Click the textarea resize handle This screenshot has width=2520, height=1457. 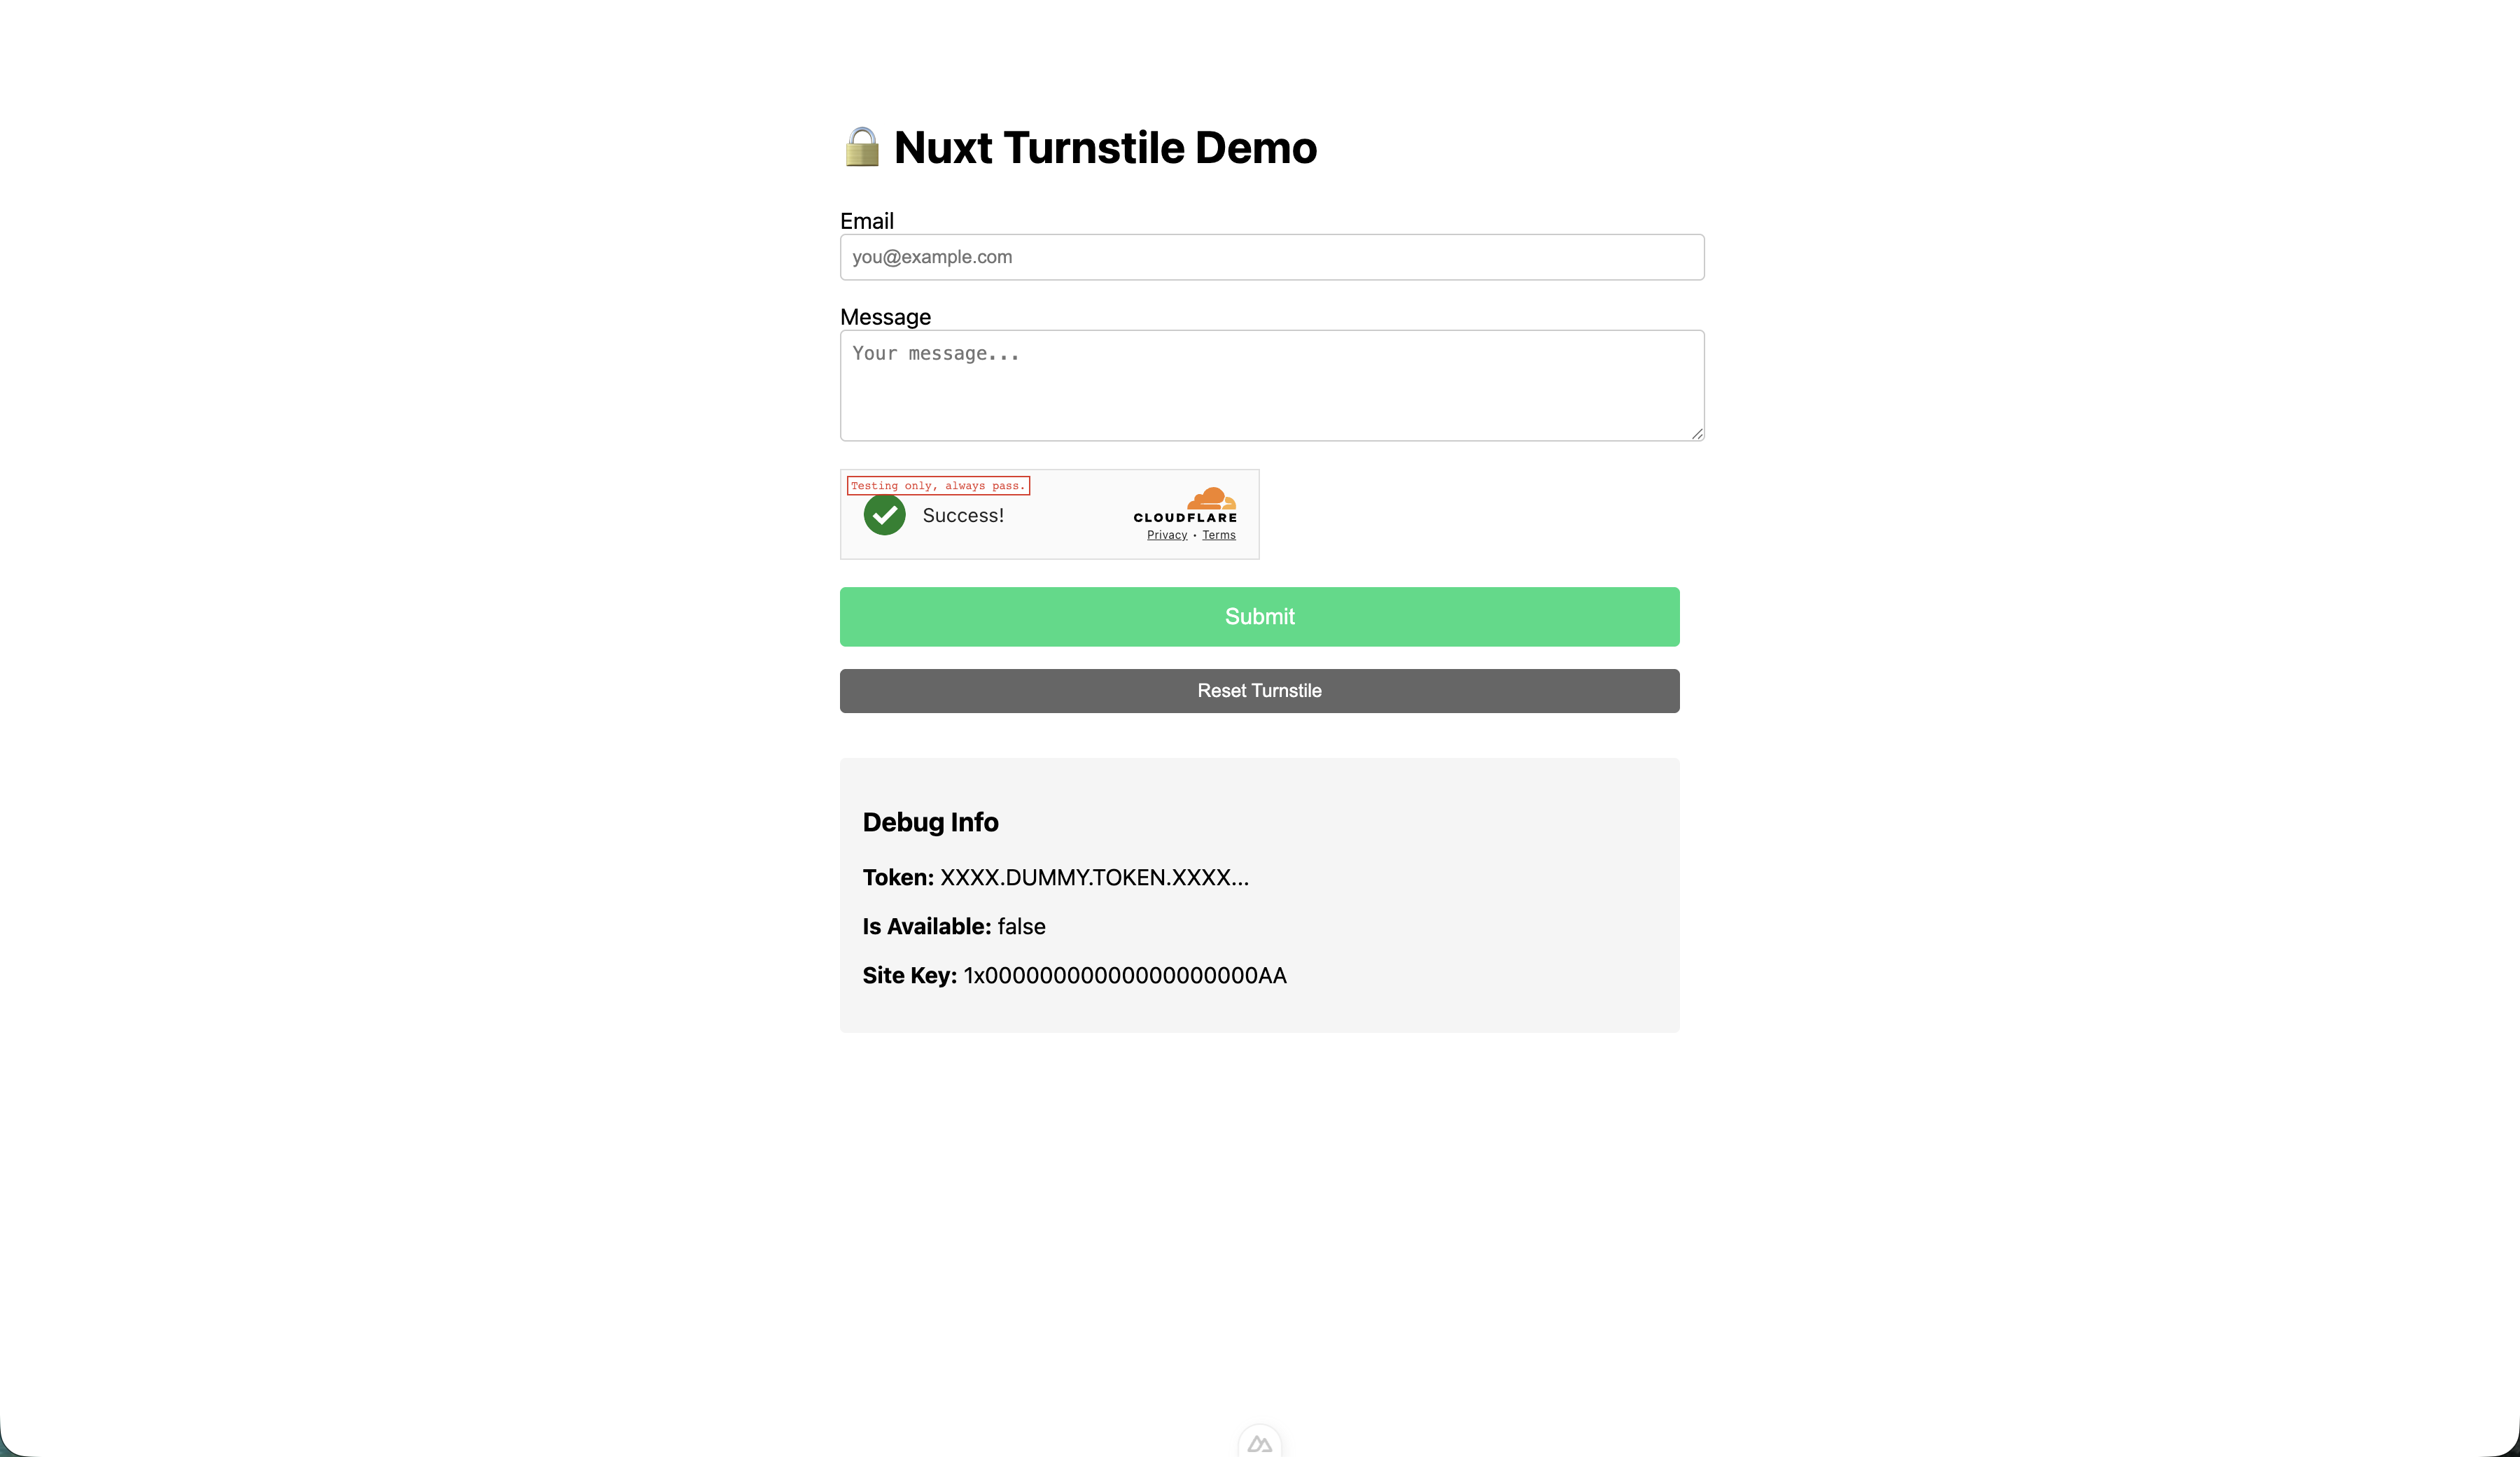click(1695, 433)
